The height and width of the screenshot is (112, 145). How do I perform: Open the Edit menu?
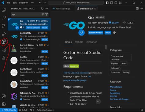[15, 3]
